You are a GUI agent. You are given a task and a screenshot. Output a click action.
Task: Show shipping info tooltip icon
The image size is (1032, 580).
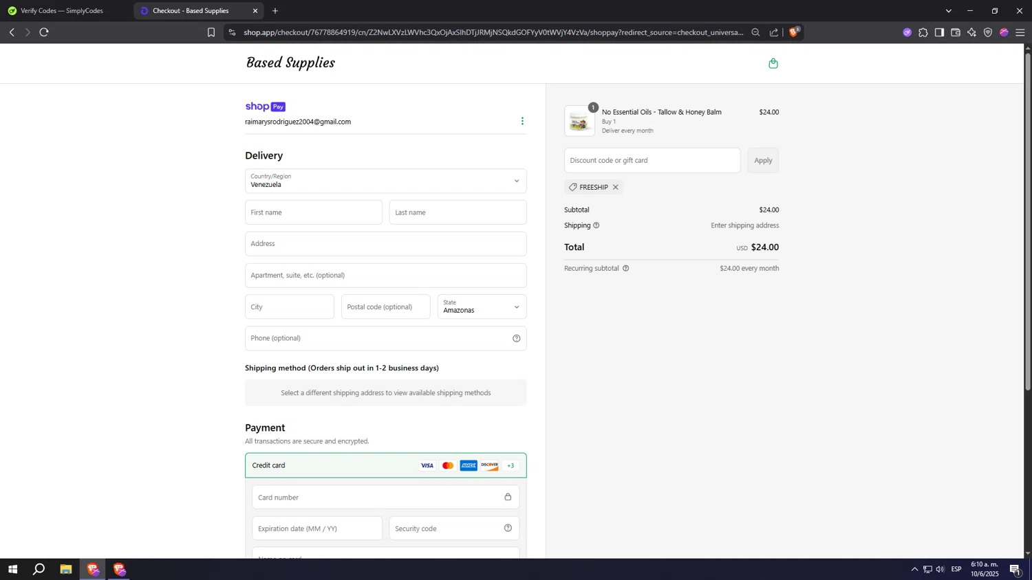[x=596, y=225]
